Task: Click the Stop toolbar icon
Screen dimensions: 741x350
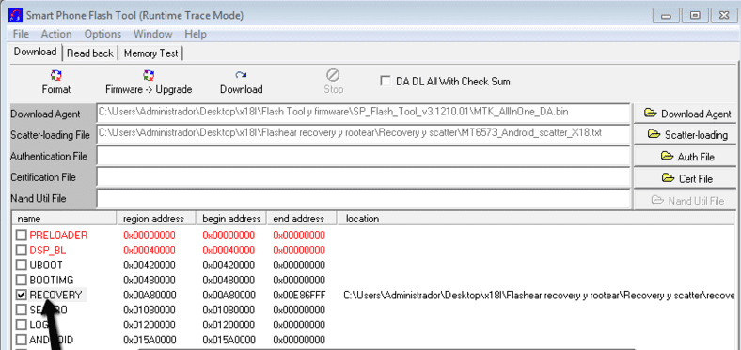Action: pos(333,75)
